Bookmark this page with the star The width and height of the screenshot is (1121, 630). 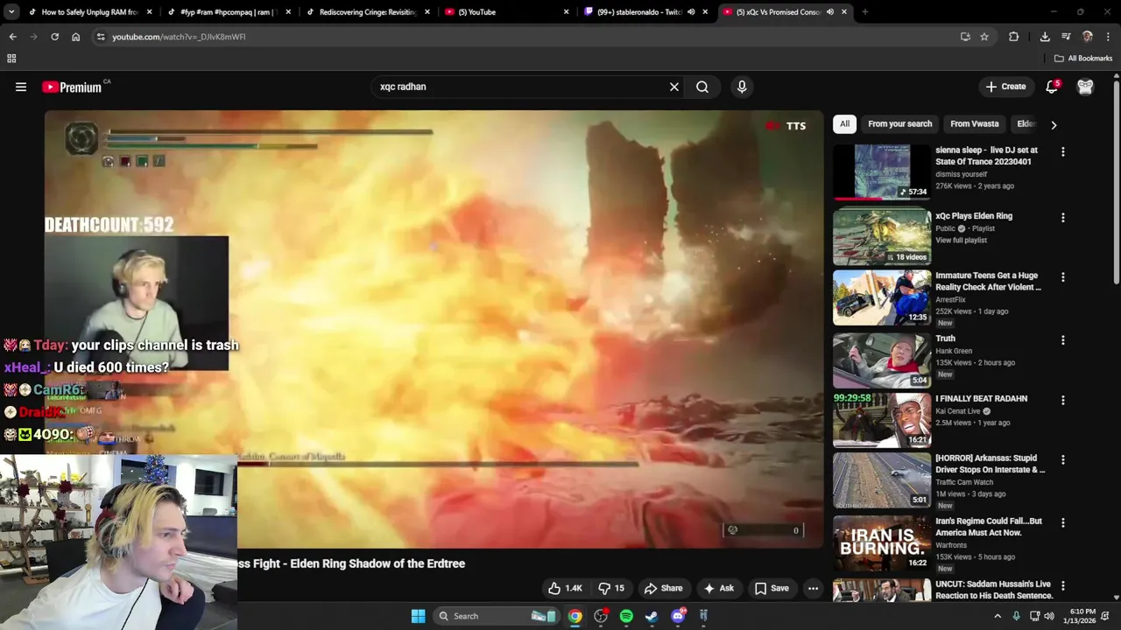[984, 37]
